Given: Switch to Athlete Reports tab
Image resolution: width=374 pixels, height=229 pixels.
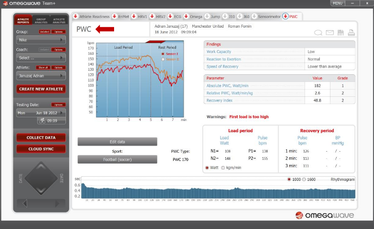Looking at the screenshot, I should click(x=23, y=21).
